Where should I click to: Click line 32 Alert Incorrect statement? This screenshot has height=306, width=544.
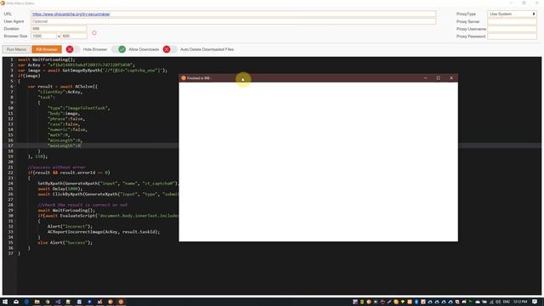tap(70, 226)
